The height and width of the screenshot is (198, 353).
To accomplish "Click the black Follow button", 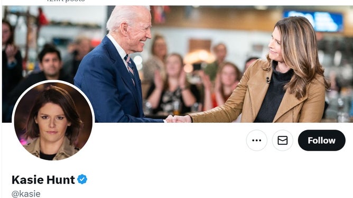I will pyautogui.click(x=321, y=141).
